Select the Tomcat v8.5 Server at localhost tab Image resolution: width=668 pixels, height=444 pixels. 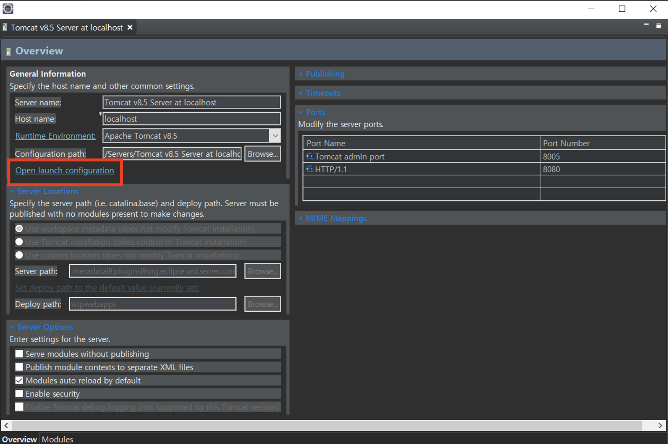tap(67, 28)
